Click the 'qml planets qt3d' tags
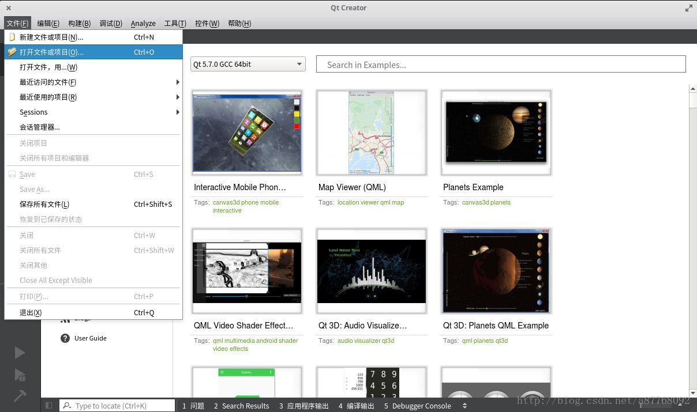 [x=485, y=341]
